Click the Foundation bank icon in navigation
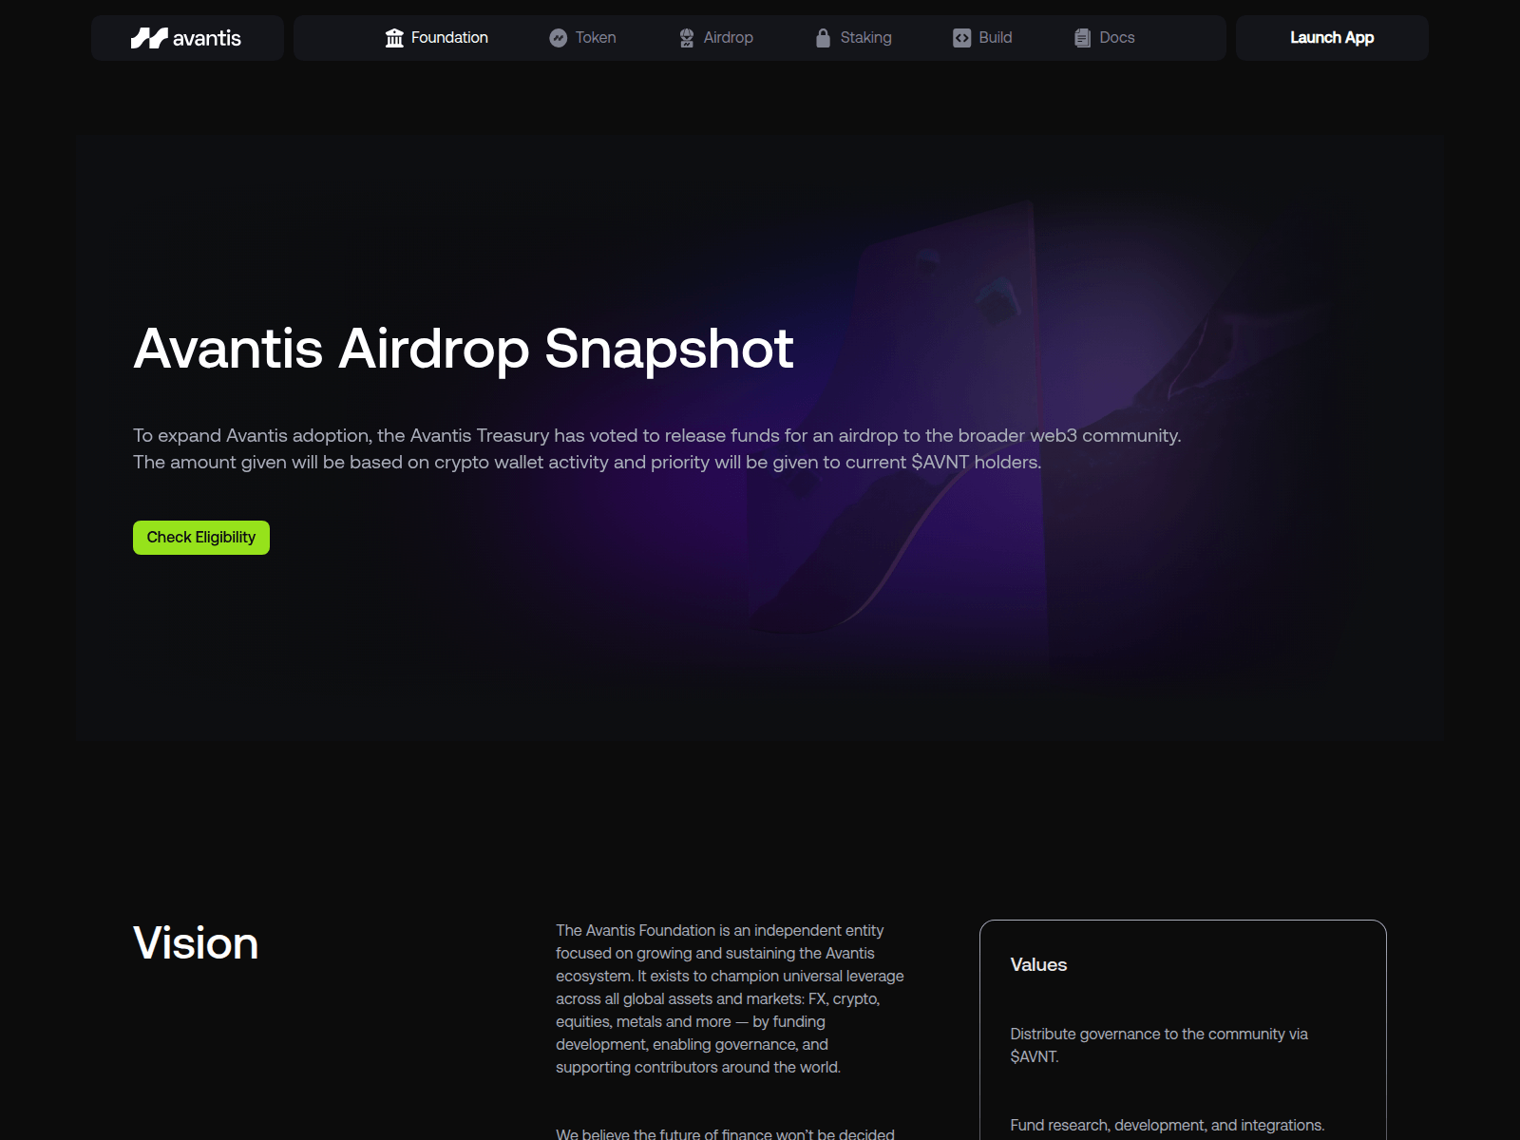 [394, 38]
